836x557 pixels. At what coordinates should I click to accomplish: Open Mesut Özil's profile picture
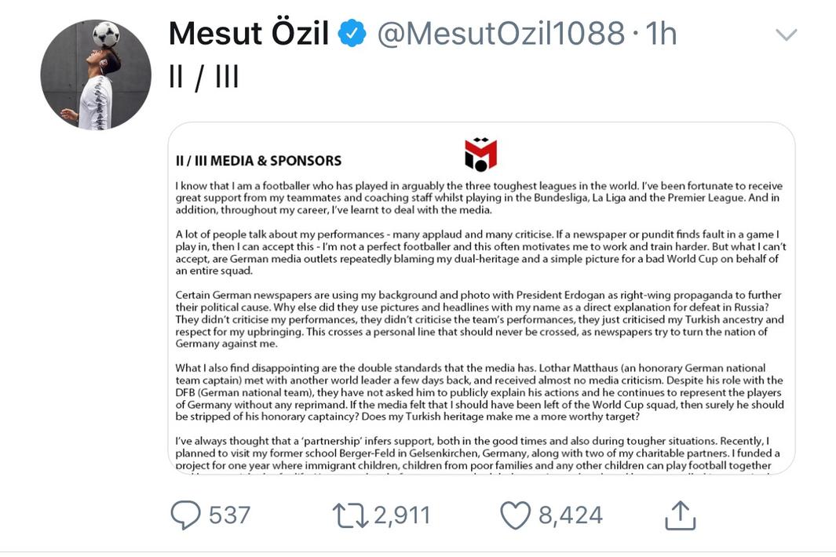tap(96, 75)
